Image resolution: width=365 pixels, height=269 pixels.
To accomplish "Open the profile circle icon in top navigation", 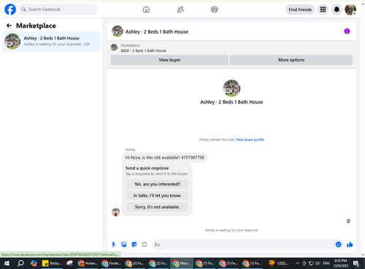I will [215, 10].
